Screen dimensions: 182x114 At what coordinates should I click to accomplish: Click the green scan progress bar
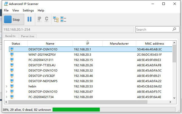click(x=76, y=109)
